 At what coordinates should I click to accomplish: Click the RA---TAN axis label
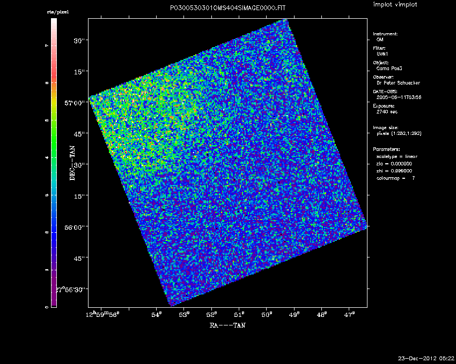227,325
